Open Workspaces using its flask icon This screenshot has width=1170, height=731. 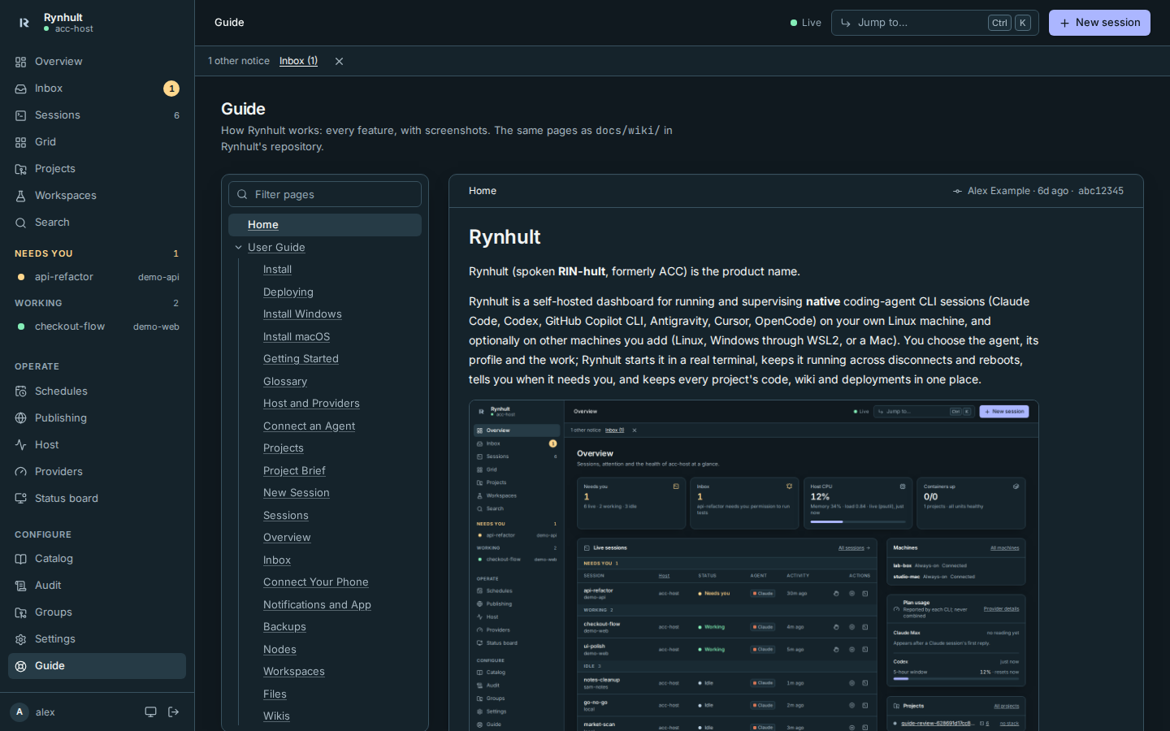[20, 196]
